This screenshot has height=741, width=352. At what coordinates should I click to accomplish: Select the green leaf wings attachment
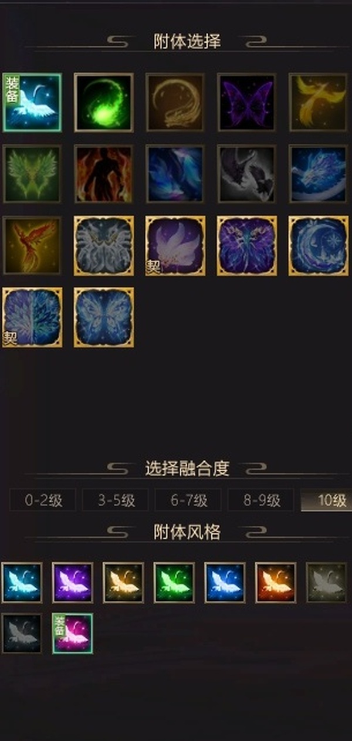click(x=32, y=174)
